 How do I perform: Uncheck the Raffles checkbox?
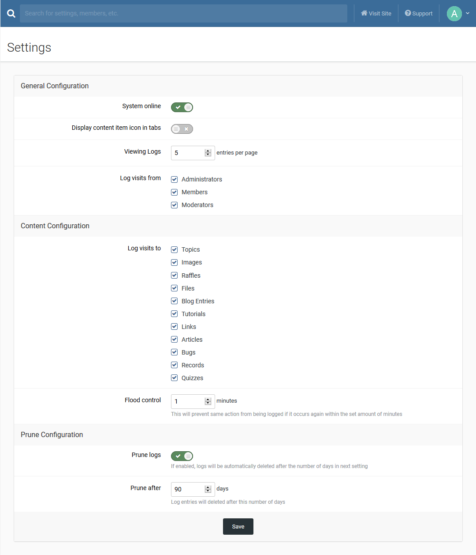[175, 276]
